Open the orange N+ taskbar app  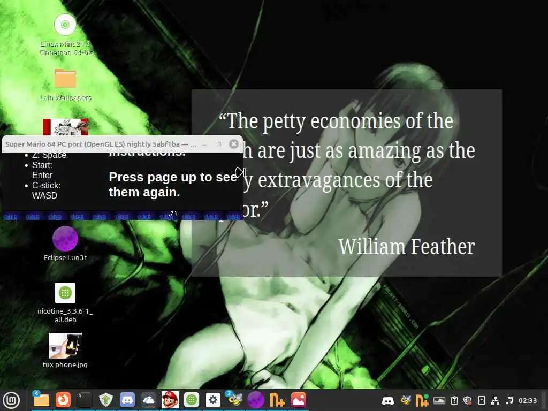[277, 400]
